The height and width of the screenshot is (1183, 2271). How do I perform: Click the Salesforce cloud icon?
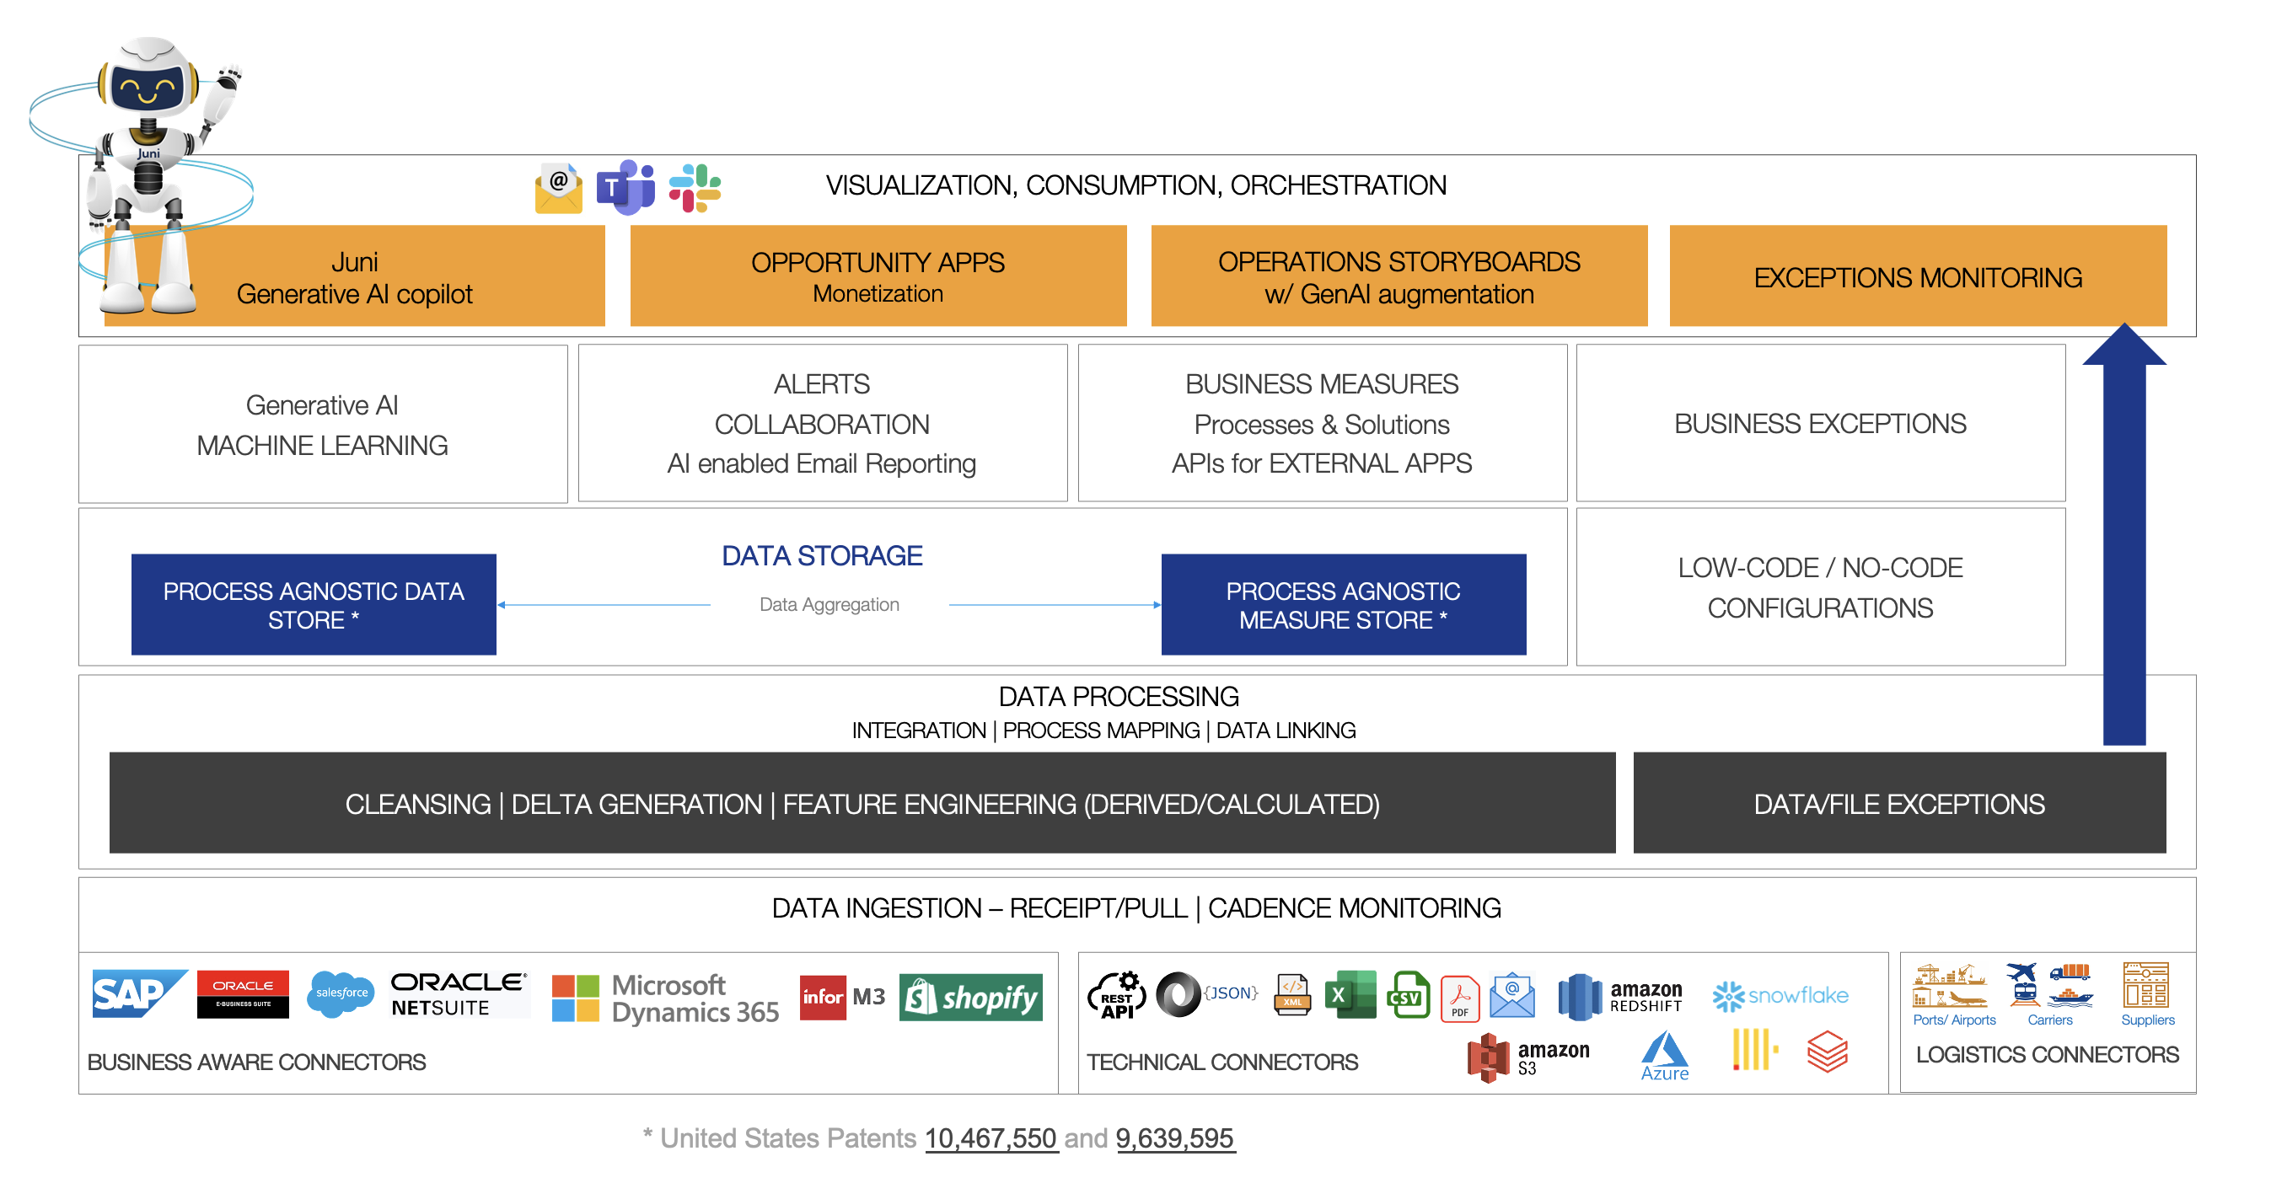tap(340, 992)
